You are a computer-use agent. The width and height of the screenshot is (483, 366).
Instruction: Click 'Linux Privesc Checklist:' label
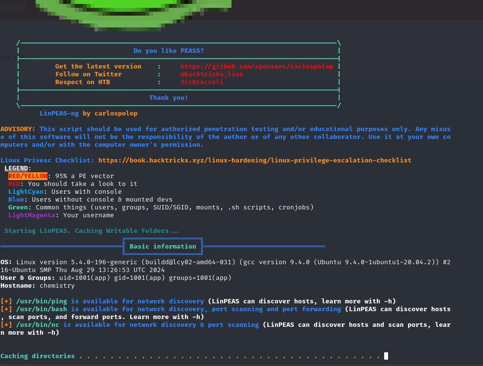47,160
